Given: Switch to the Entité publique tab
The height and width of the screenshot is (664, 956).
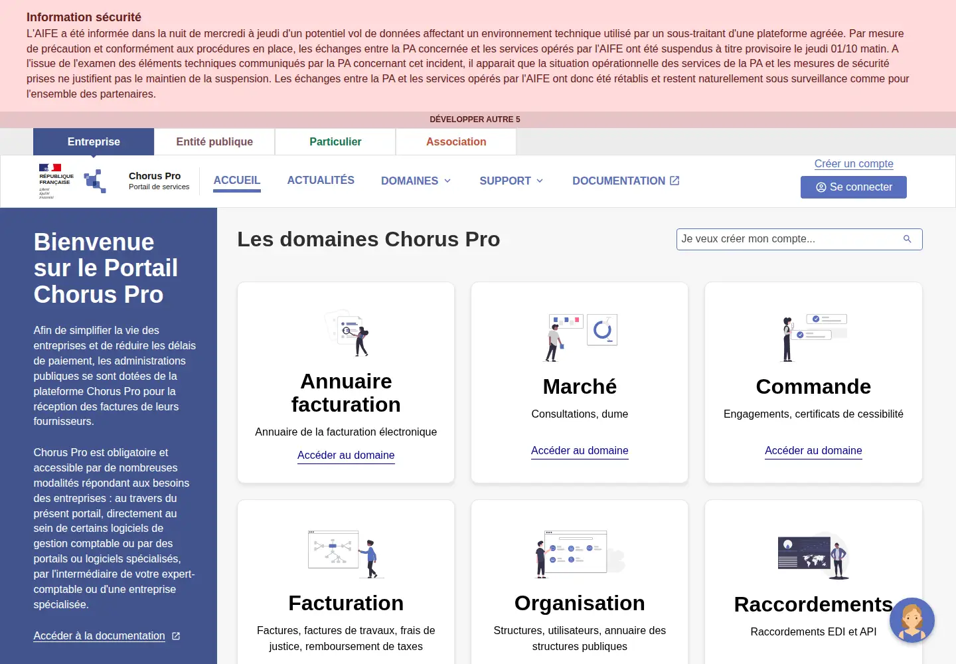Looking at the screenshot, I should (x=214, y=141).
